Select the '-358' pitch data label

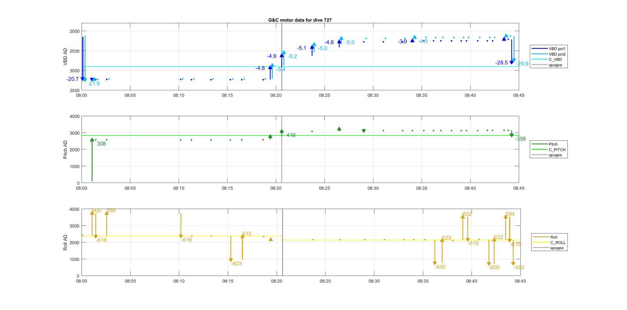(520, 139)
